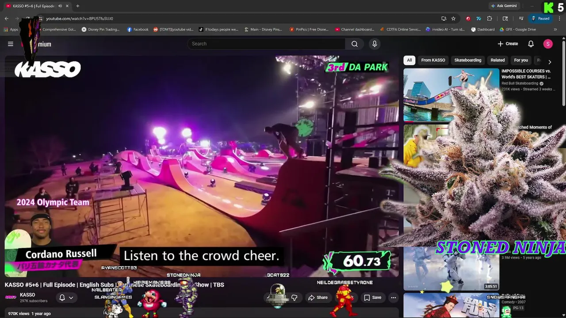
Task: Open the Apps bookmarks shortcut
Action: coord(11,30)
